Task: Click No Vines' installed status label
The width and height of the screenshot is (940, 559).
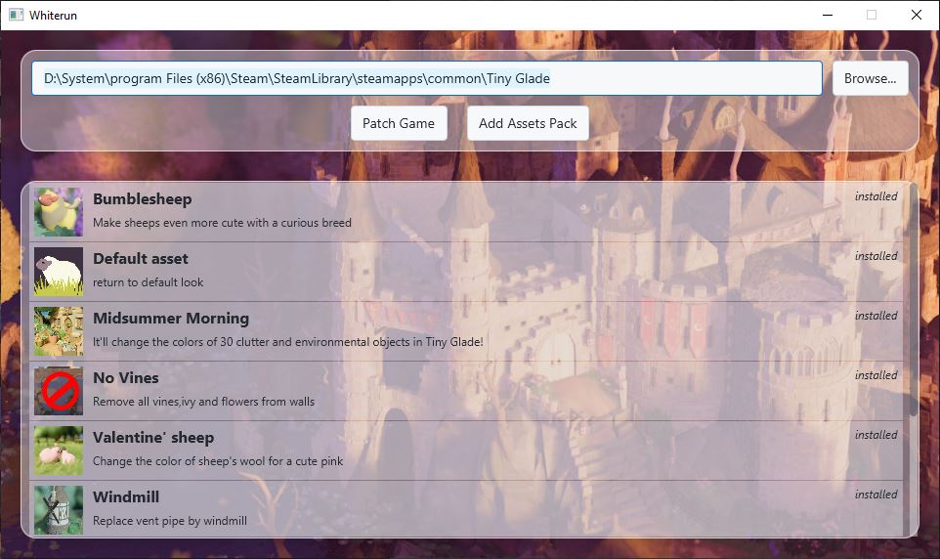Action: click(x=876, y=375)
